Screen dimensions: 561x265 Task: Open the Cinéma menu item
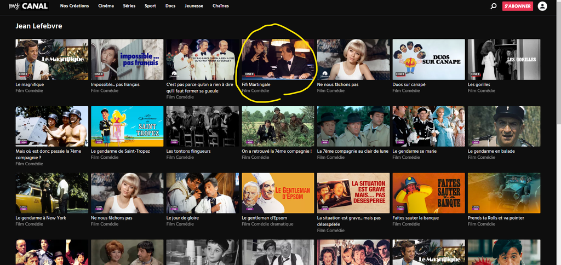(106, 5)
